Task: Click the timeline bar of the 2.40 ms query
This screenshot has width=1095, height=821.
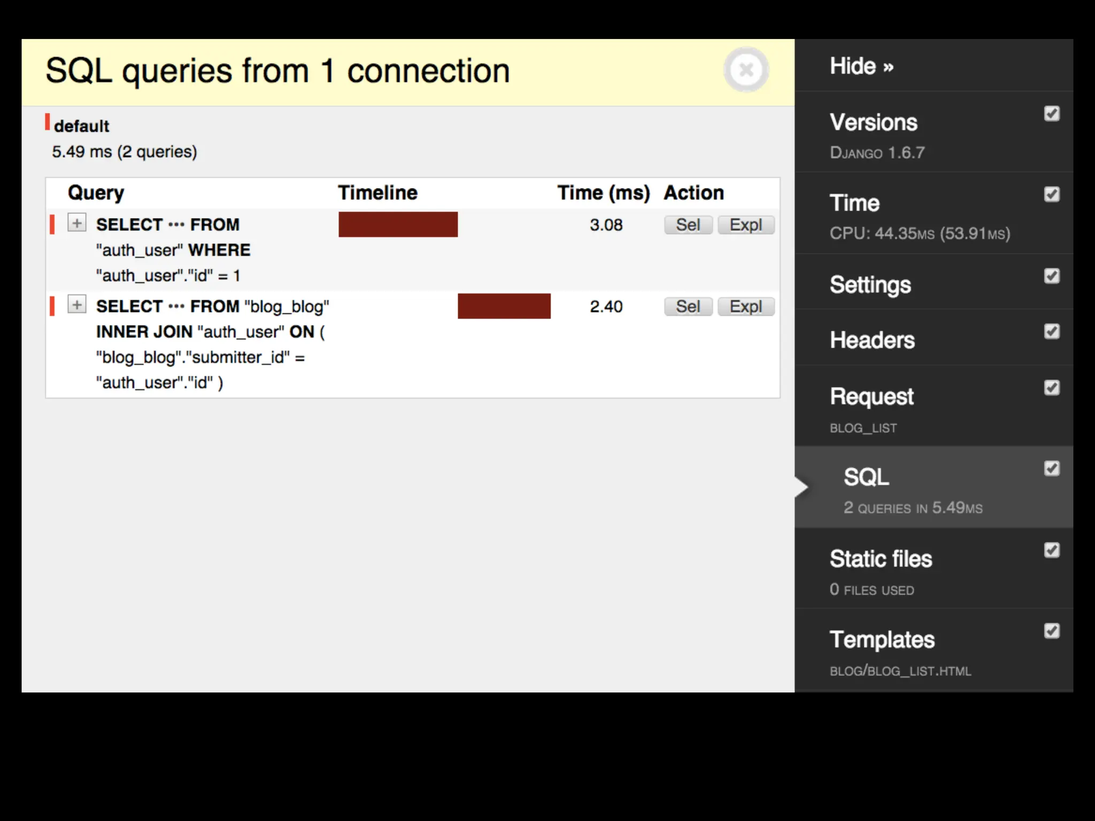Action: (x=504, y=306)
